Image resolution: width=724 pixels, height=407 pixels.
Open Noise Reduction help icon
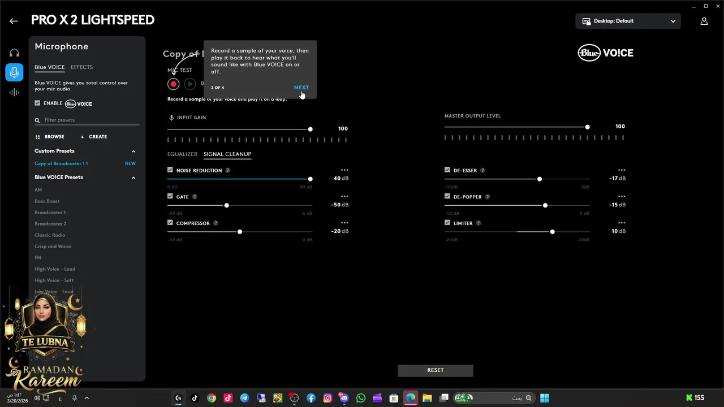coord(228,170)
